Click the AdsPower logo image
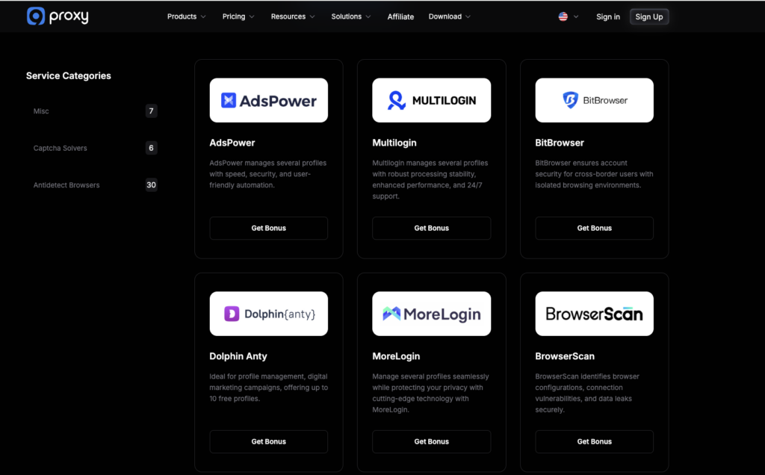765x475 pixels. coord(269,100)
